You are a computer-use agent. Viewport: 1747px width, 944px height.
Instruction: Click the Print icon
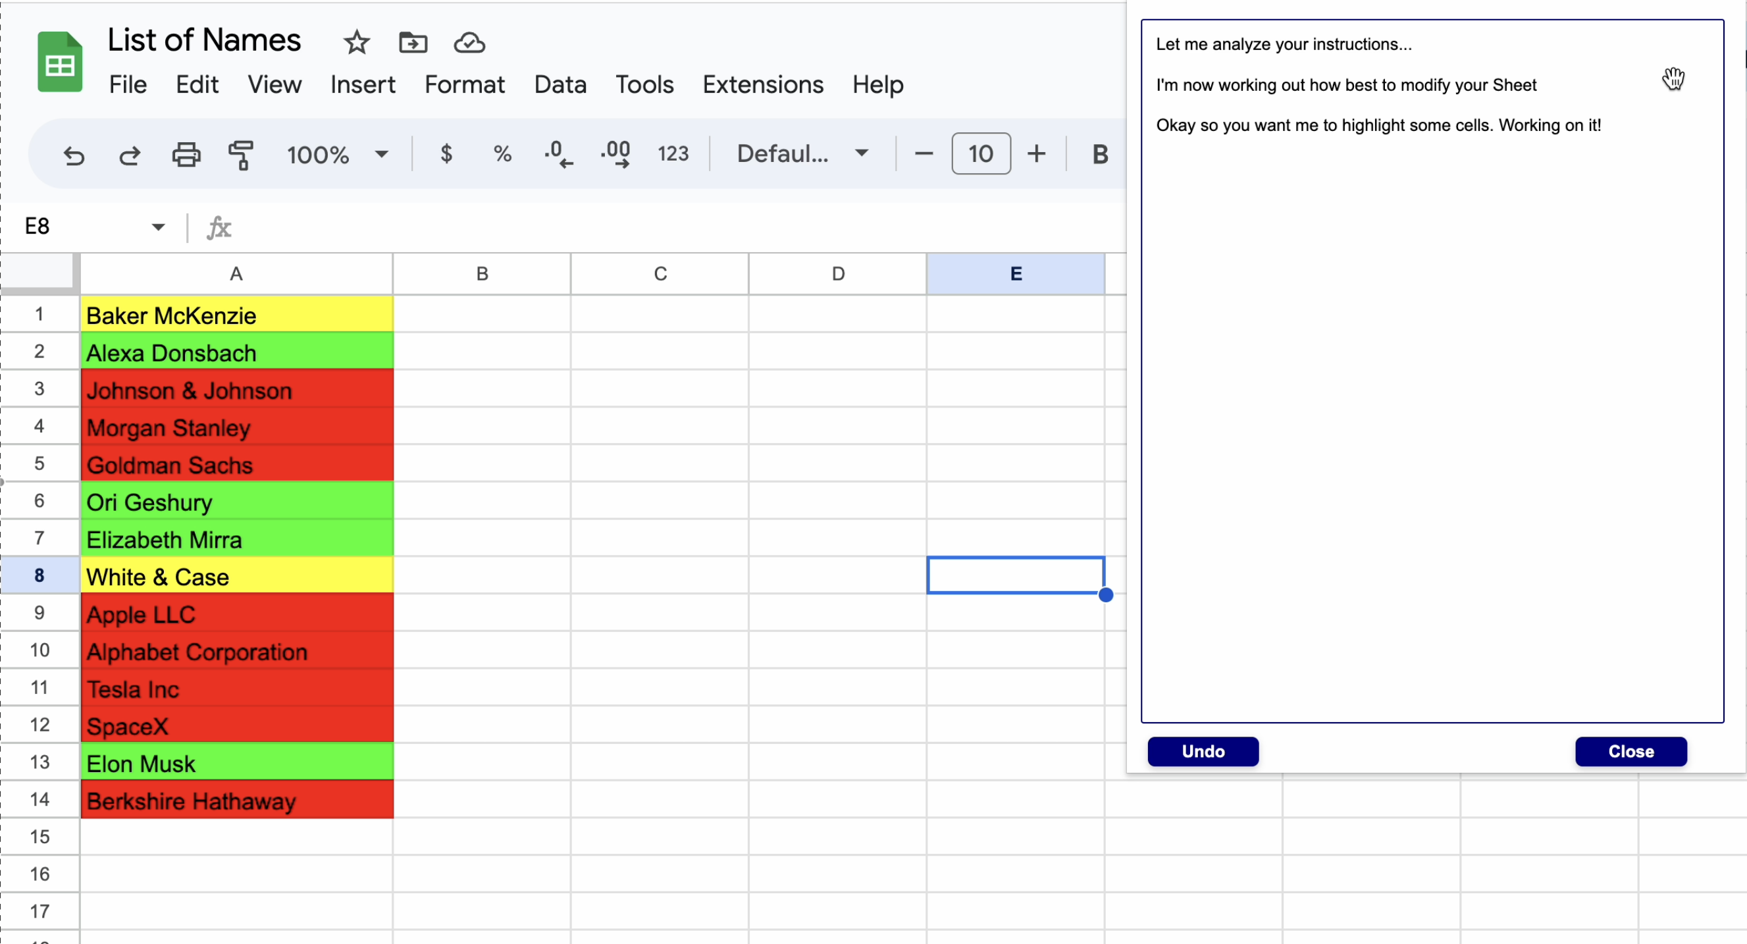coord(186,155)
